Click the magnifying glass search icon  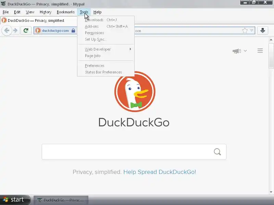coord(217,152)
